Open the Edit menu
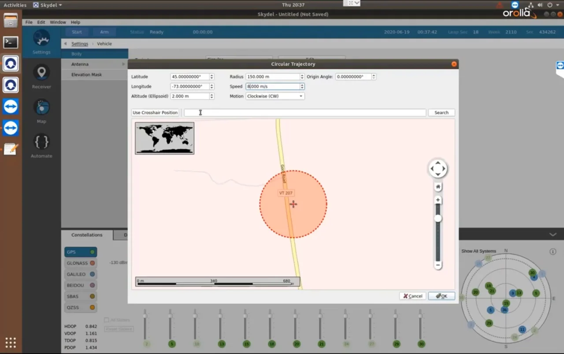The width and height of the screenshot is (564, 354). pyautogui.click(x=41, y=22)
